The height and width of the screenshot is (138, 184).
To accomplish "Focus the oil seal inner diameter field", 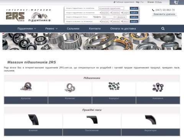I will pyautogui.click(x=105, y=21).
